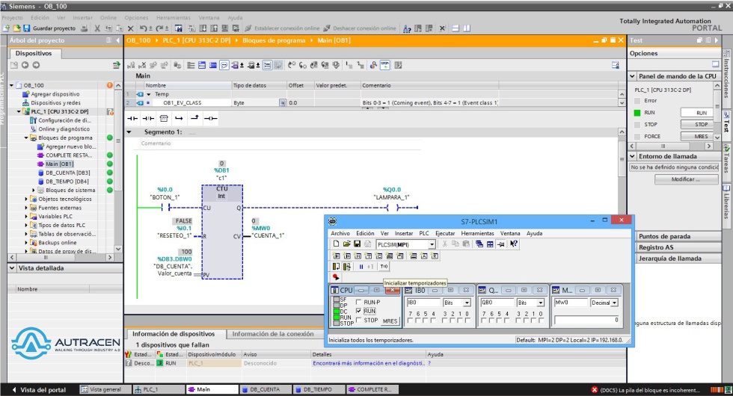
Task: Insert an empty box instruction
Action: pyautogui.click(x=164, y=118)
